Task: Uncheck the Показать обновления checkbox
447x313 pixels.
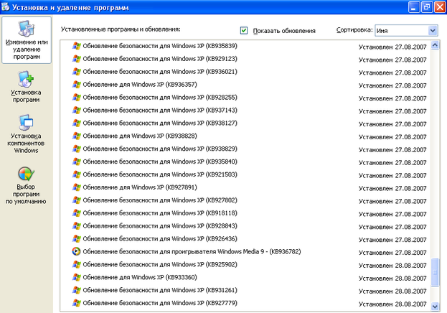Action: point(244,30)
